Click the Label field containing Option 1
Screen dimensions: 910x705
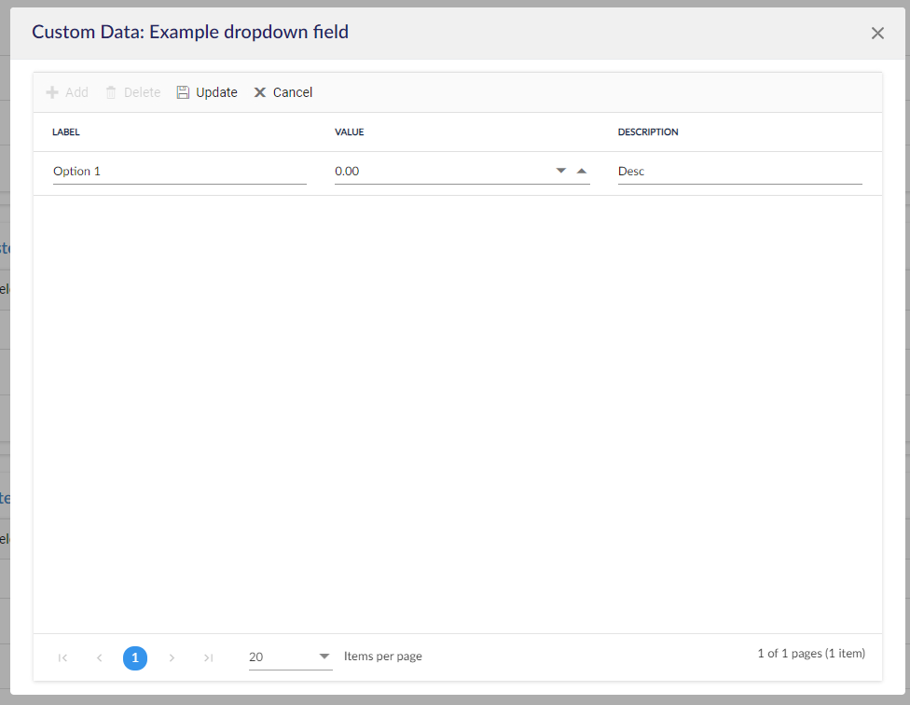tap(179, 172)
